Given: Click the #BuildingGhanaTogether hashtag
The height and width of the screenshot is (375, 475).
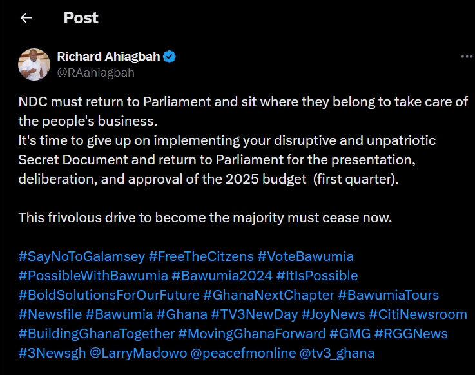Looking at the screenshot, I should (97, 334).
